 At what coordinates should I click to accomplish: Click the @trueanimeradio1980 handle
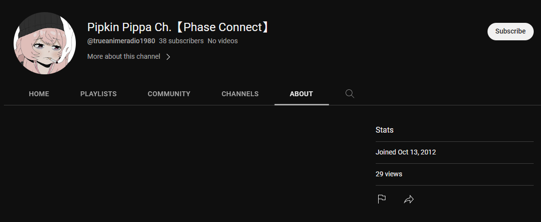coord(121,41)
